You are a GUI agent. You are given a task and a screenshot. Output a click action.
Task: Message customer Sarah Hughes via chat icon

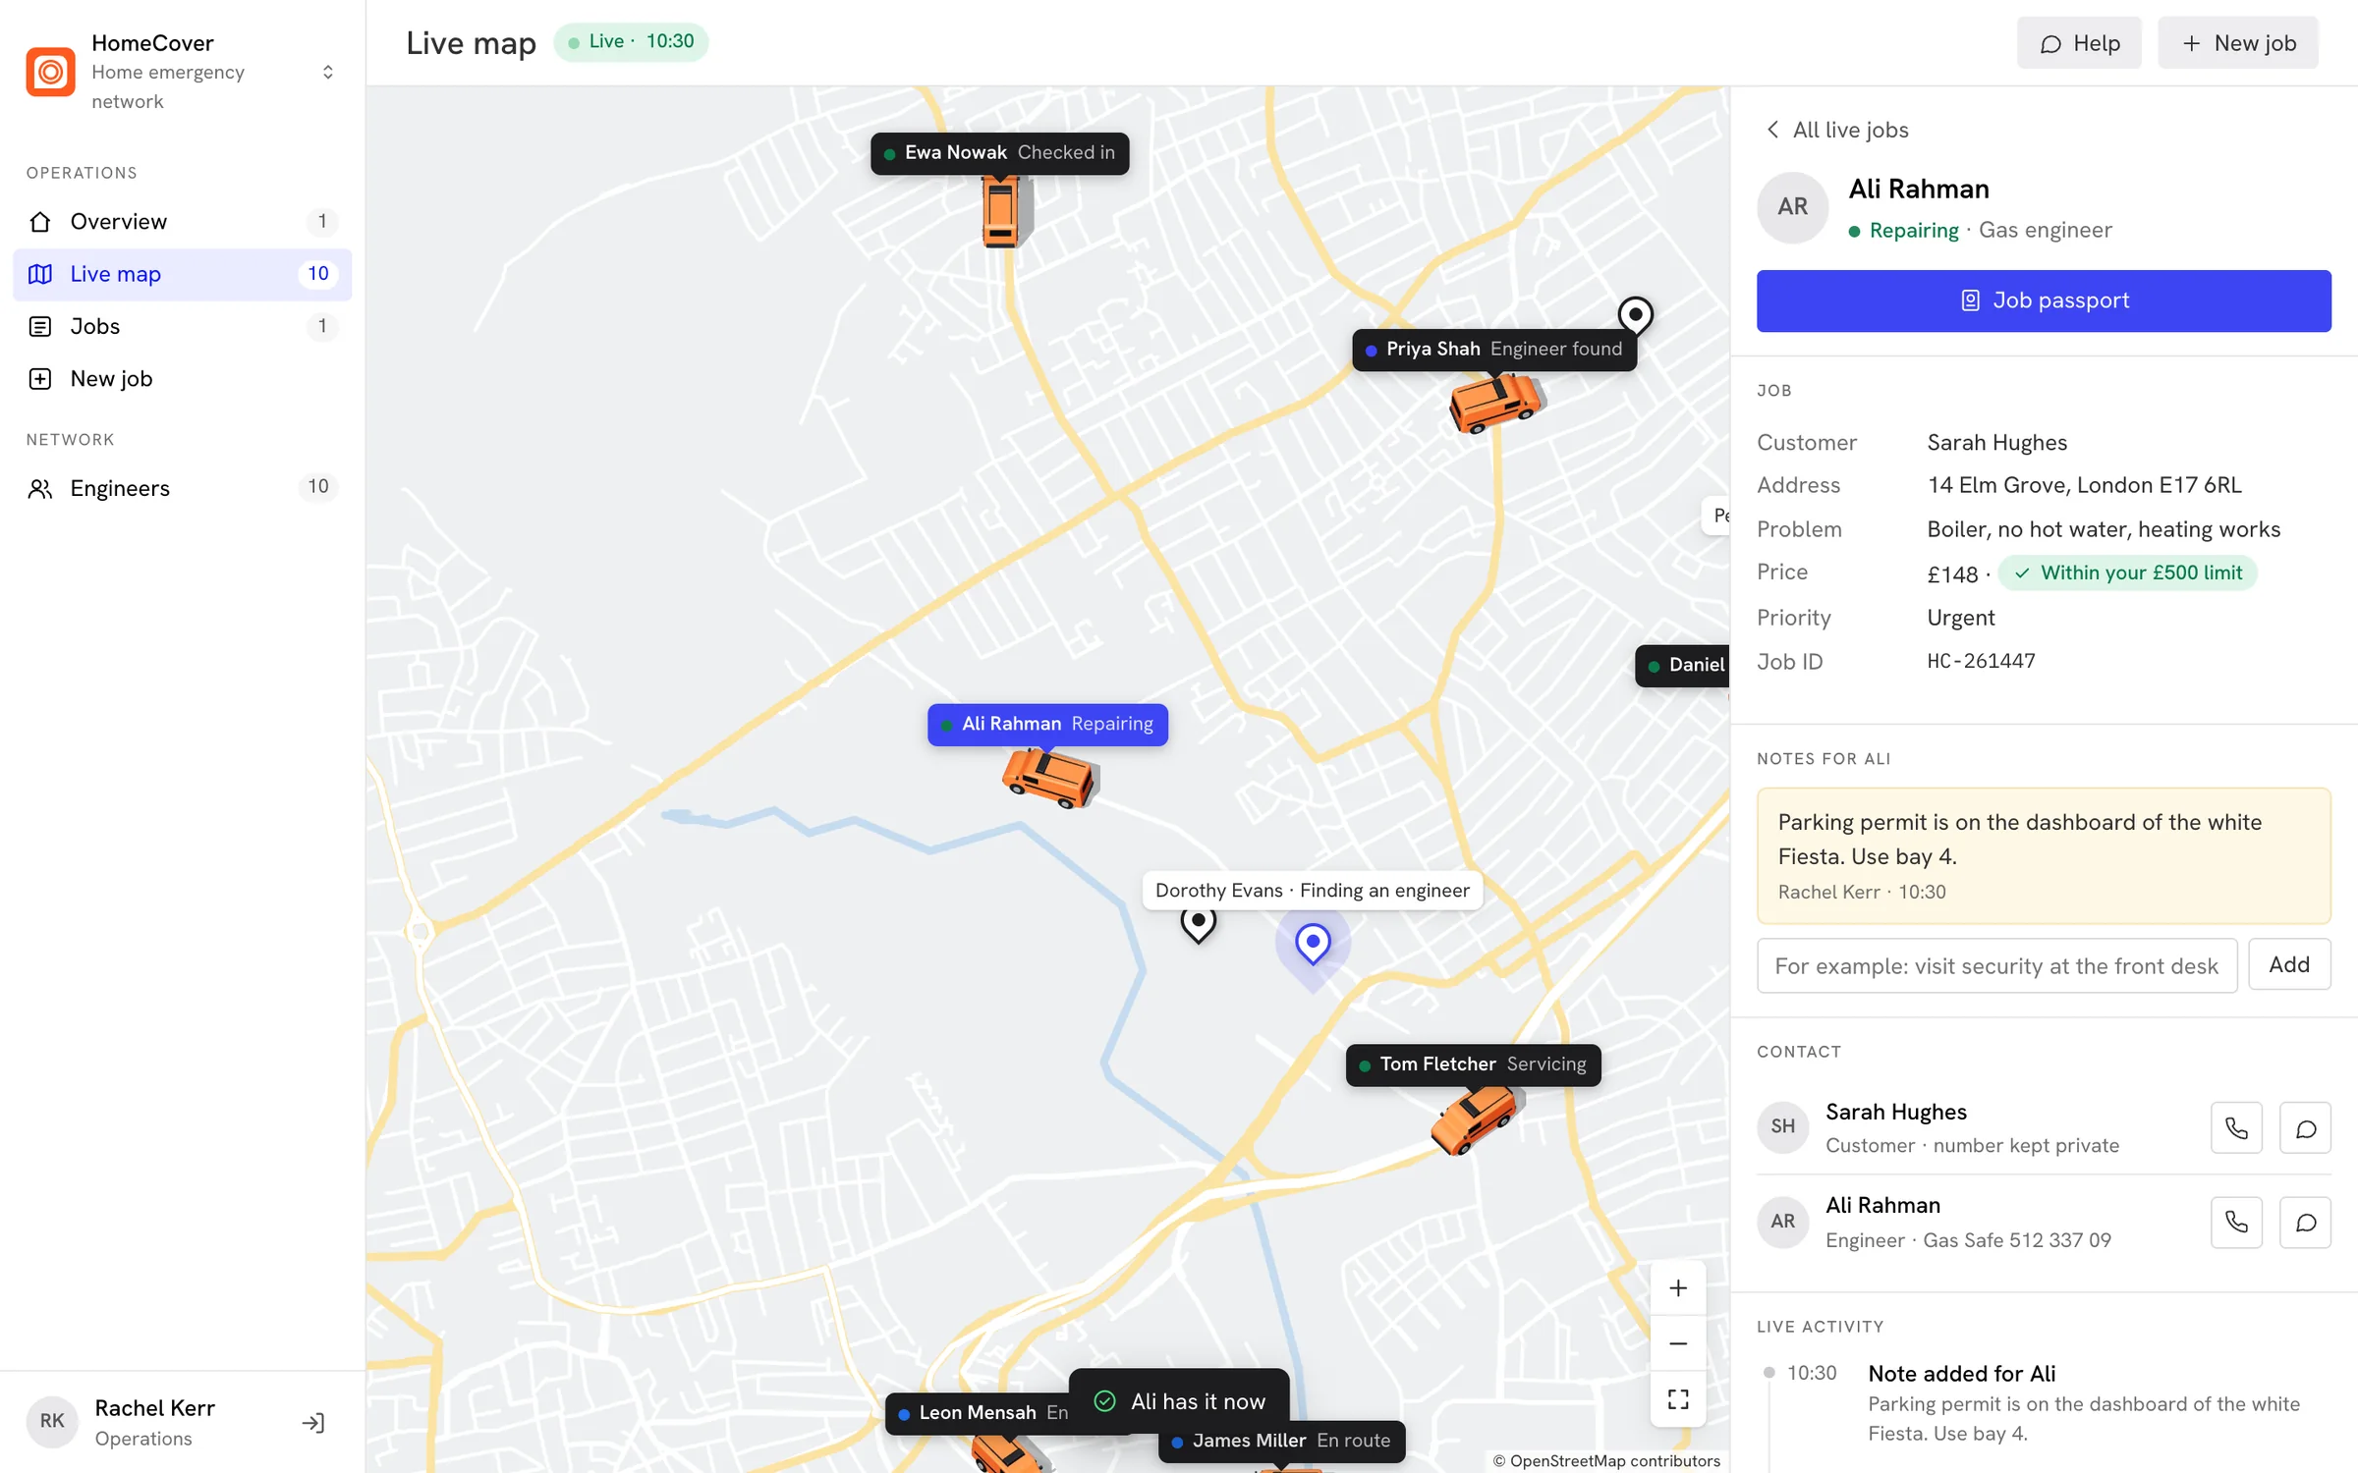click(2305, 1128)
